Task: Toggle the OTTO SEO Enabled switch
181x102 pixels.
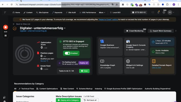Action: (67, 53)
